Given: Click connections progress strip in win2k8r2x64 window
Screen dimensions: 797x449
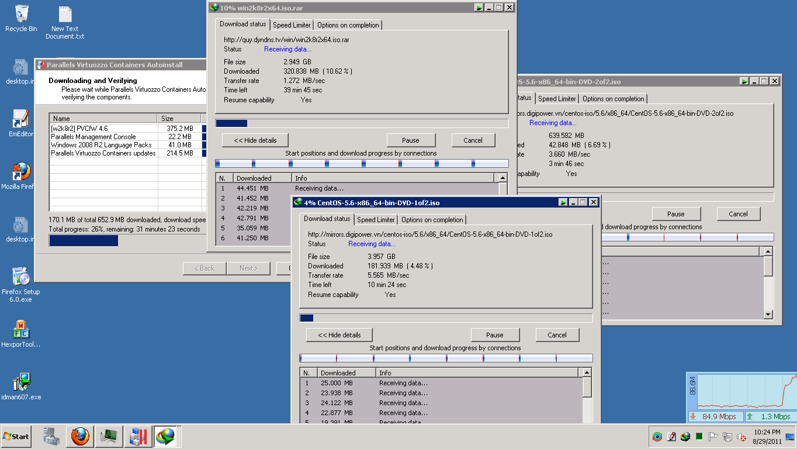Looking at the screenshot, I should (x=362, y=163).
